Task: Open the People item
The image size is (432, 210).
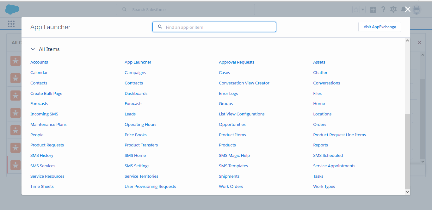Action: (x=37, y=135)
